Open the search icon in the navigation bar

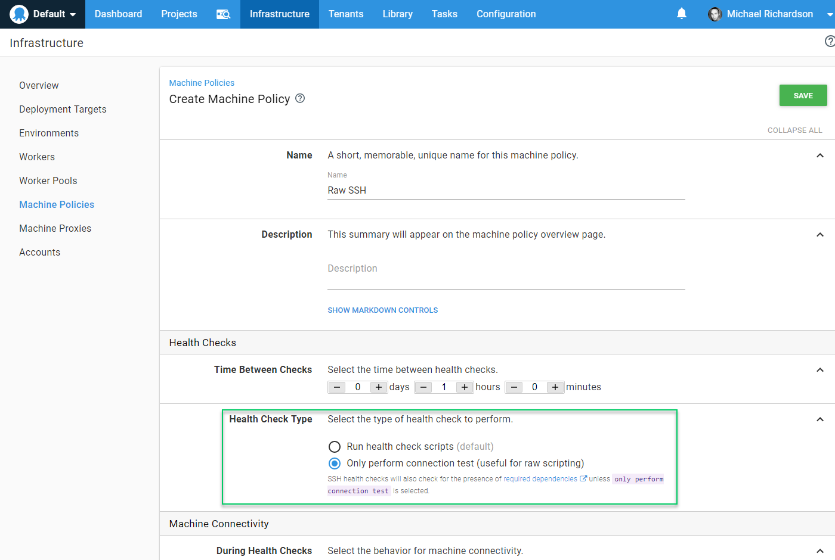pos(223,14)
